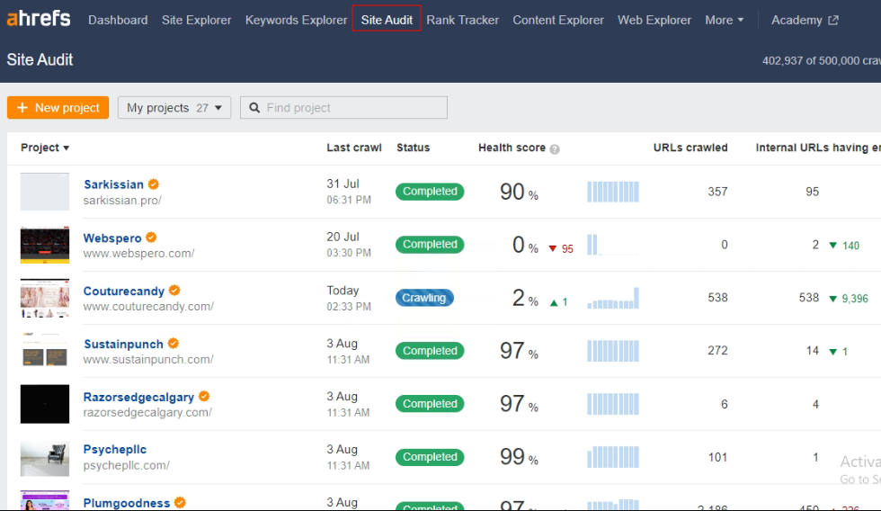Open Content Explorer

click(558, 20)
